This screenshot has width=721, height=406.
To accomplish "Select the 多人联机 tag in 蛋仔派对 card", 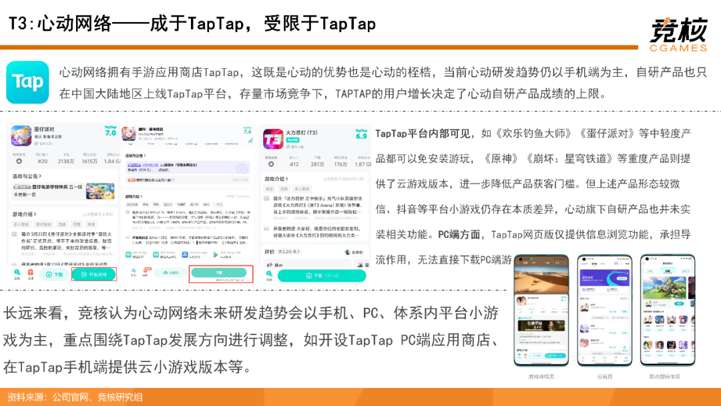I will pos(21,224).
